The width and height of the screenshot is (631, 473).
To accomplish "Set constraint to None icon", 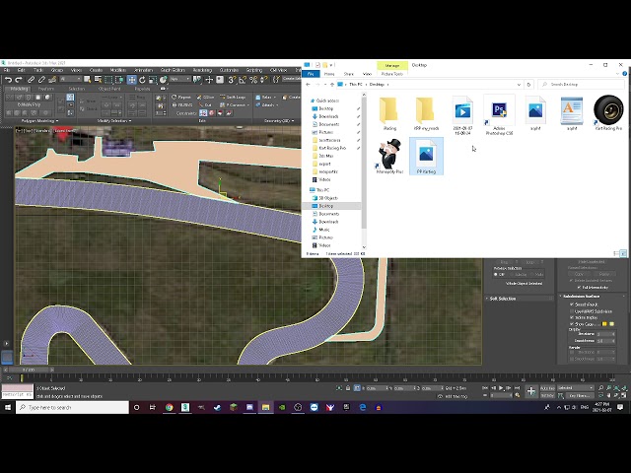I will pos(203,113).
